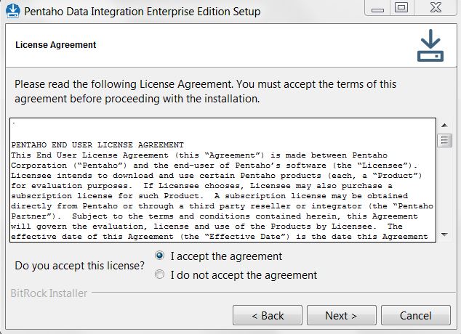Close the Setup window

[435, 8]
